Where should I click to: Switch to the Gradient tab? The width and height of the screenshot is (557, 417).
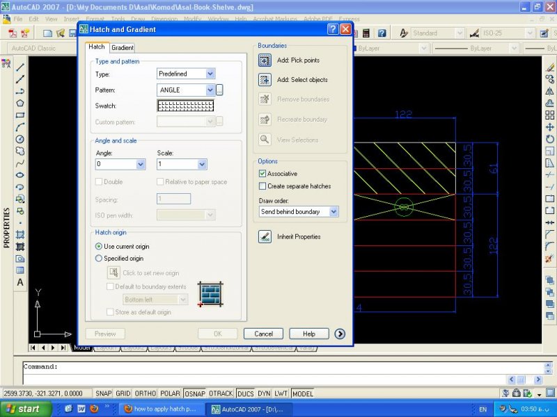123,47
